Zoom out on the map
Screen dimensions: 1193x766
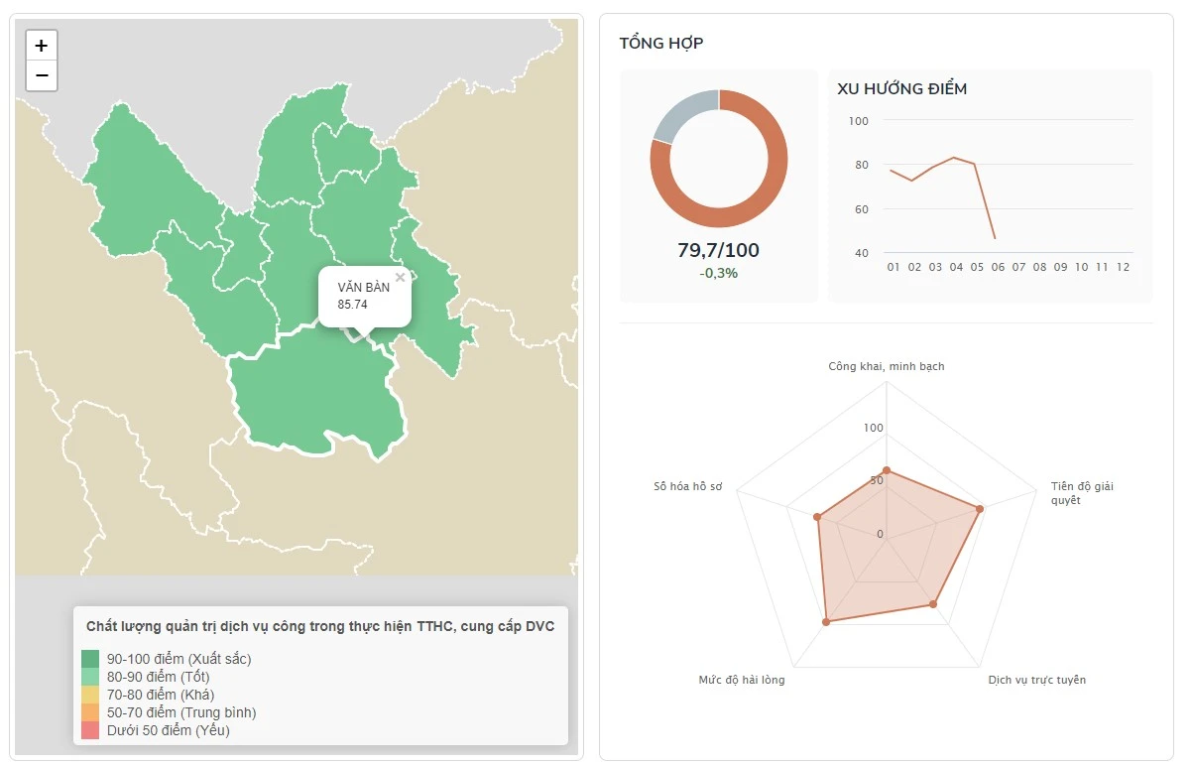pos(42,75)
